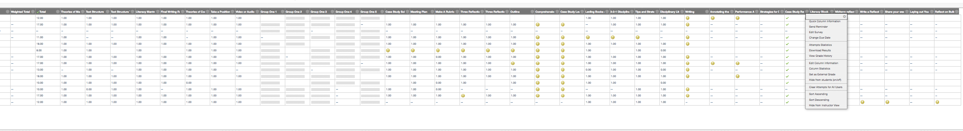Click first-row needs-grading icon in Writing column
The image size is (963, 131).
[688, 18]
